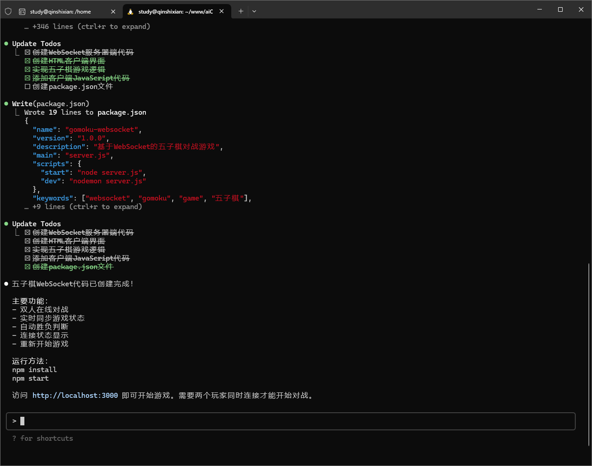Close the ~/www/aiC tab

(222, 12)
